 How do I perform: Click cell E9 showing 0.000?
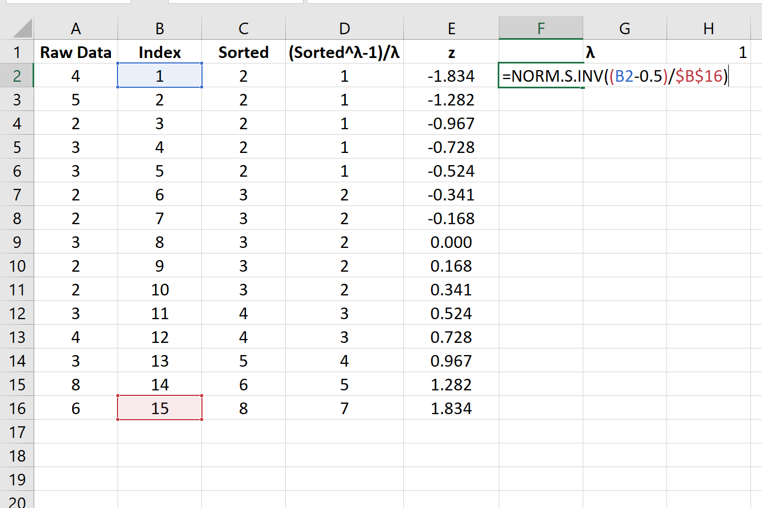(x=451, y=242)
